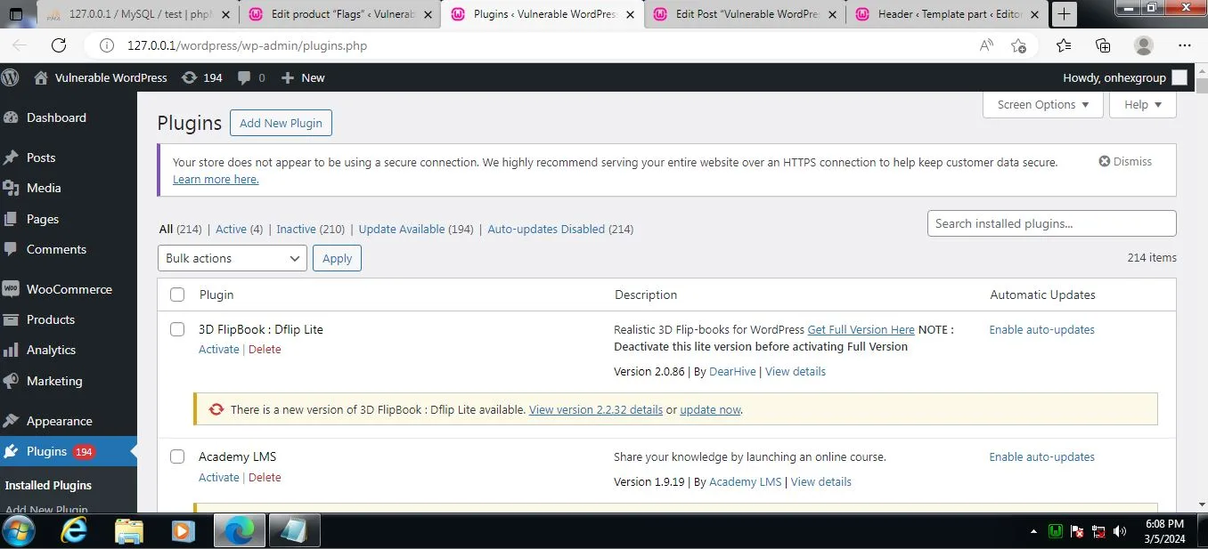
Task: Click update now for 3D FlipBook
Action: pos(710,410)
